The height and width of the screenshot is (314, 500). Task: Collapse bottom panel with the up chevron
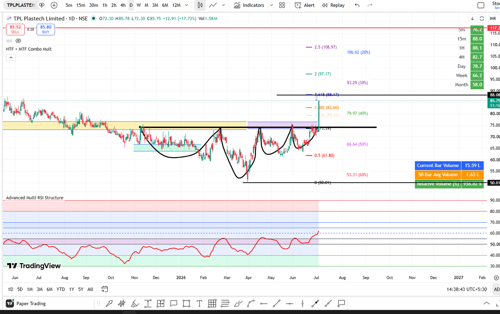click(x=486, y=303)
